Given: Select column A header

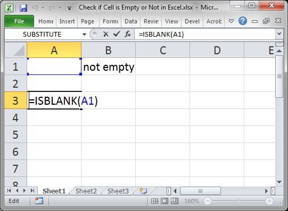Looking at the screenshot, I should 54,50.
